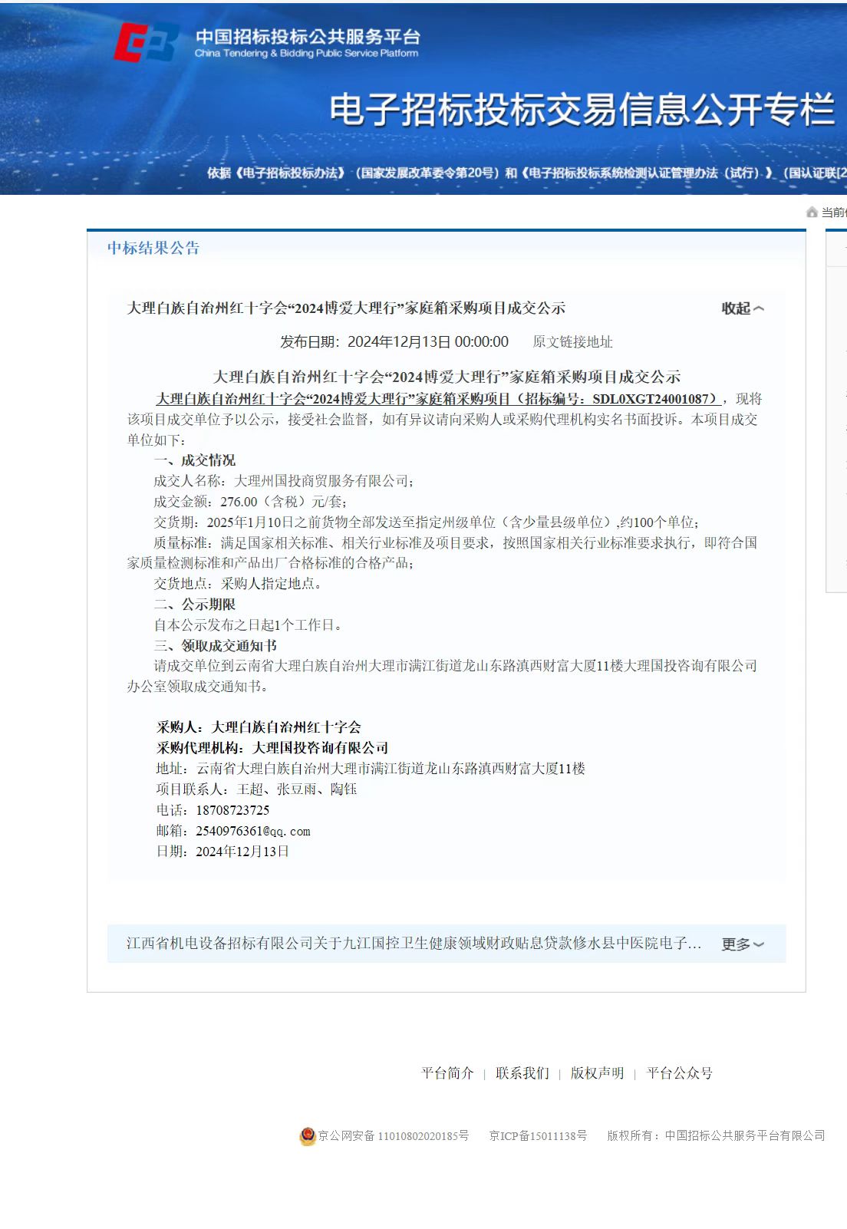Click 采购代理机构：大理国投咨询有限公司 line

[272, 748]
